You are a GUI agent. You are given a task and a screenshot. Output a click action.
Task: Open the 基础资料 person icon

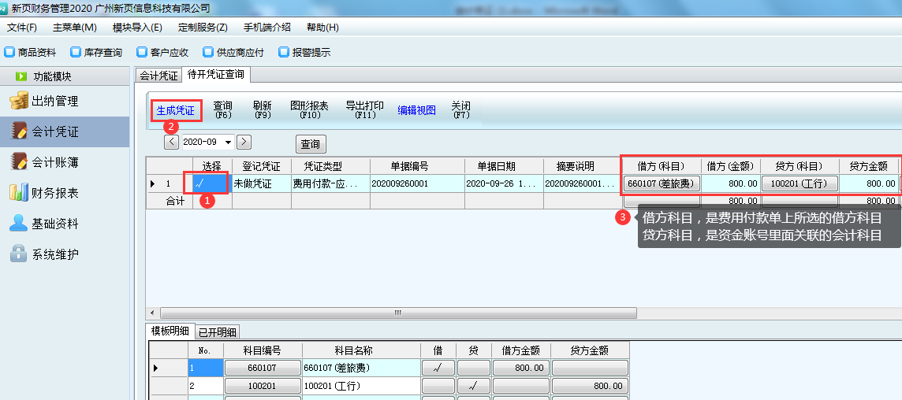pos(18,224)
